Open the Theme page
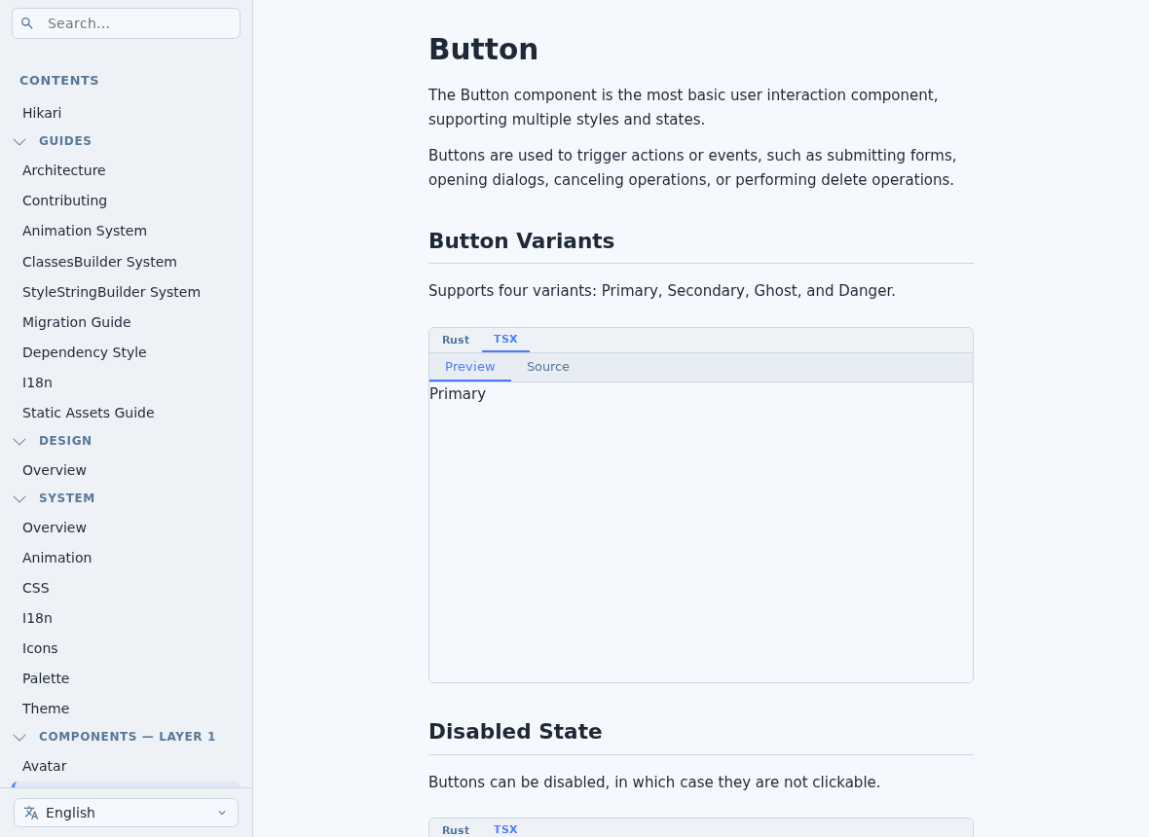 point(46,709)
